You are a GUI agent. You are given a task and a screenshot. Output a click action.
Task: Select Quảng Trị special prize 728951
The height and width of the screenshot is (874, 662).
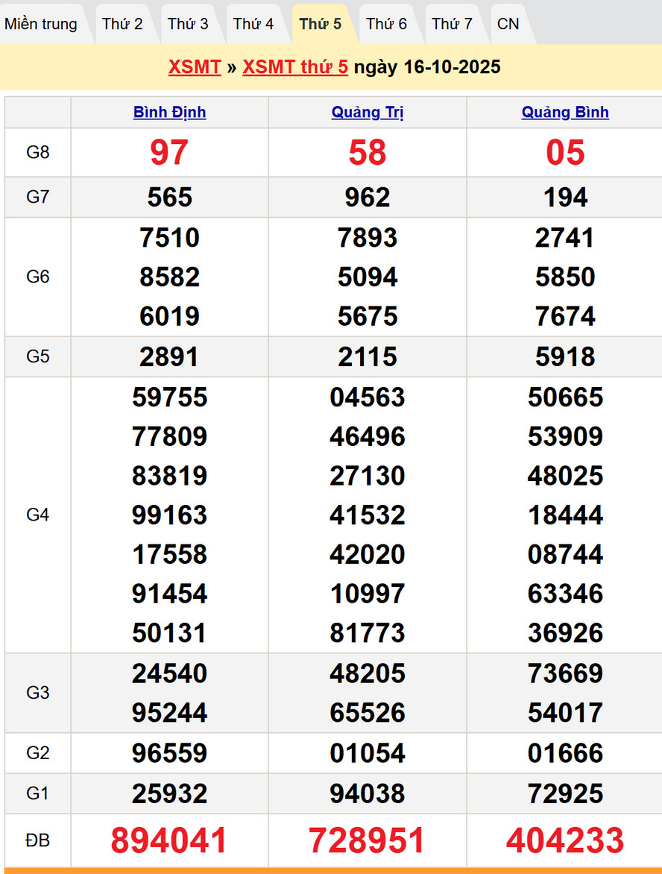[368, 840]
